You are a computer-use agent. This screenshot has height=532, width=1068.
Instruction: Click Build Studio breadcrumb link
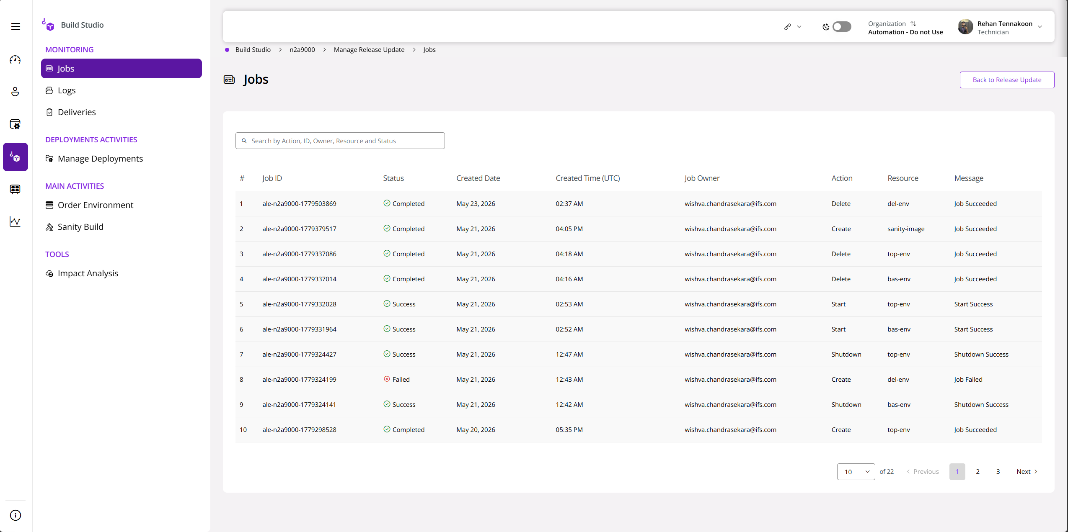(x=253, y=50)
